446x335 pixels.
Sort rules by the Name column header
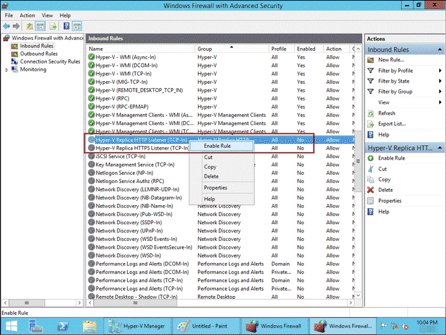[140, 49]
